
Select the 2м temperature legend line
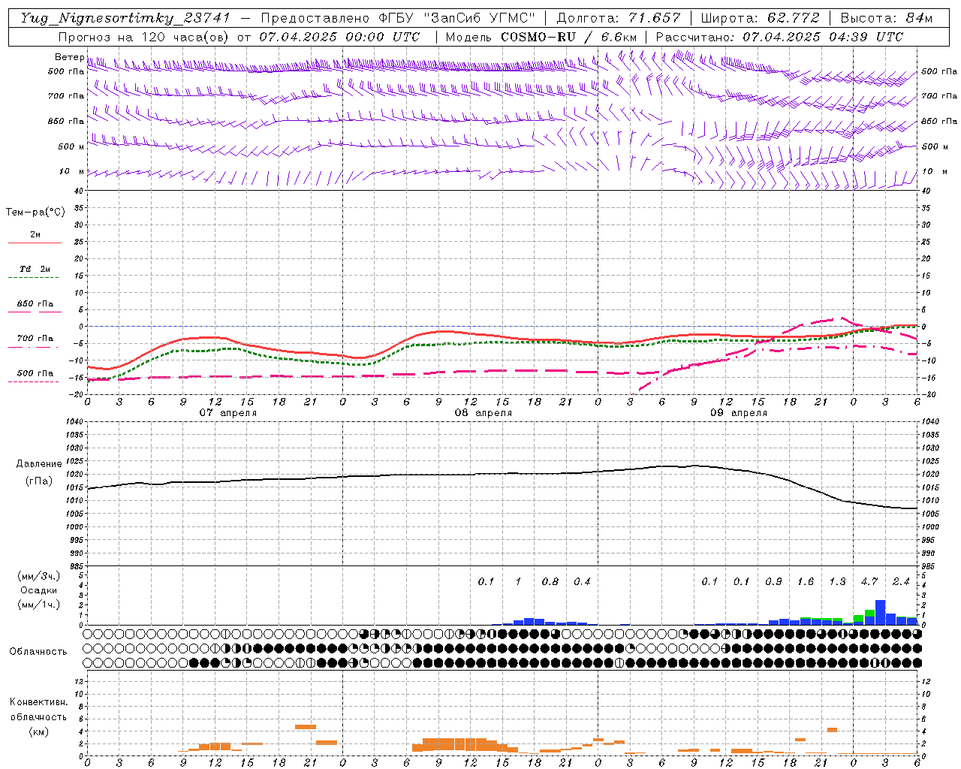click(x=35, y=243)
